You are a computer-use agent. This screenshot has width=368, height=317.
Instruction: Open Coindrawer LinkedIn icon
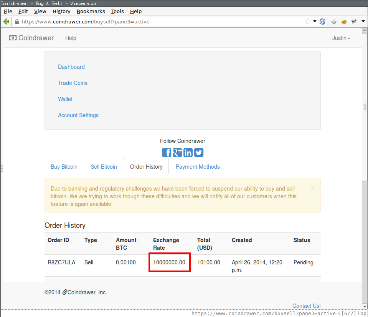pyautogui.click(x=188, y=153)
